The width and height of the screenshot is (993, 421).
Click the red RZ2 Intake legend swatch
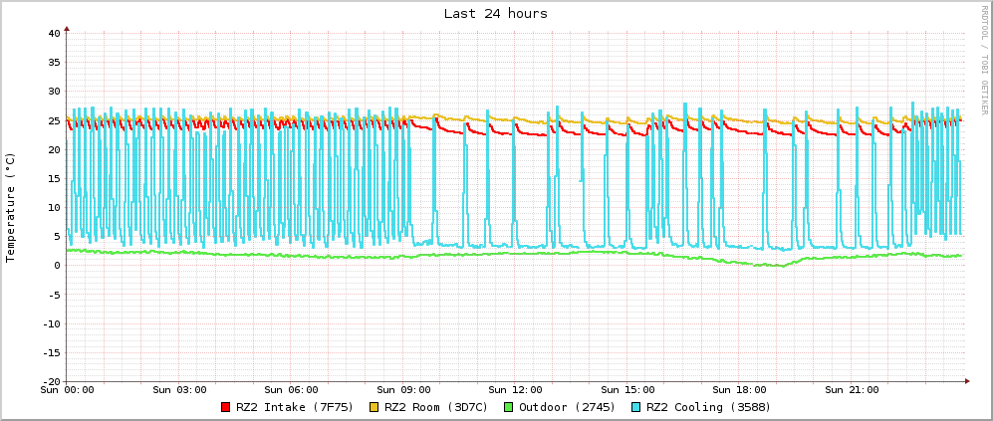pyautogui.click(x=226, y=407)
